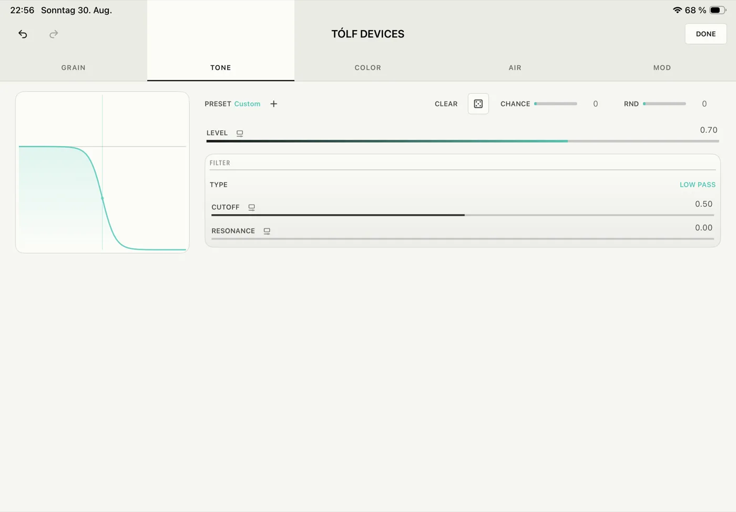Change filter type LOW PASS
736x512 pixels.
[698, 185]
